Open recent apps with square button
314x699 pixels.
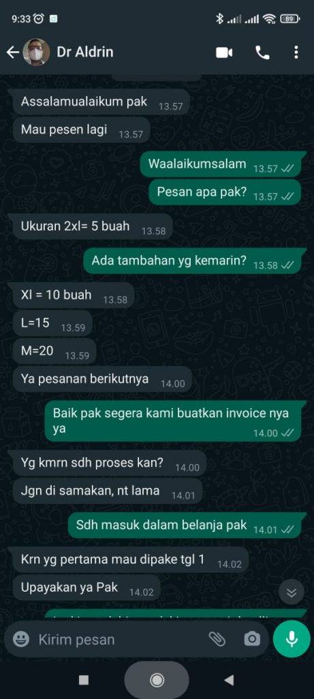click(84, 680)
